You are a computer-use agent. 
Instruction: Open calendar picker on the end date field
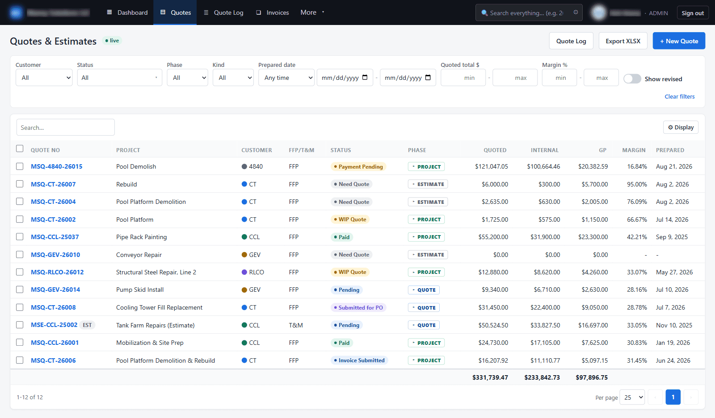(428, 78)
